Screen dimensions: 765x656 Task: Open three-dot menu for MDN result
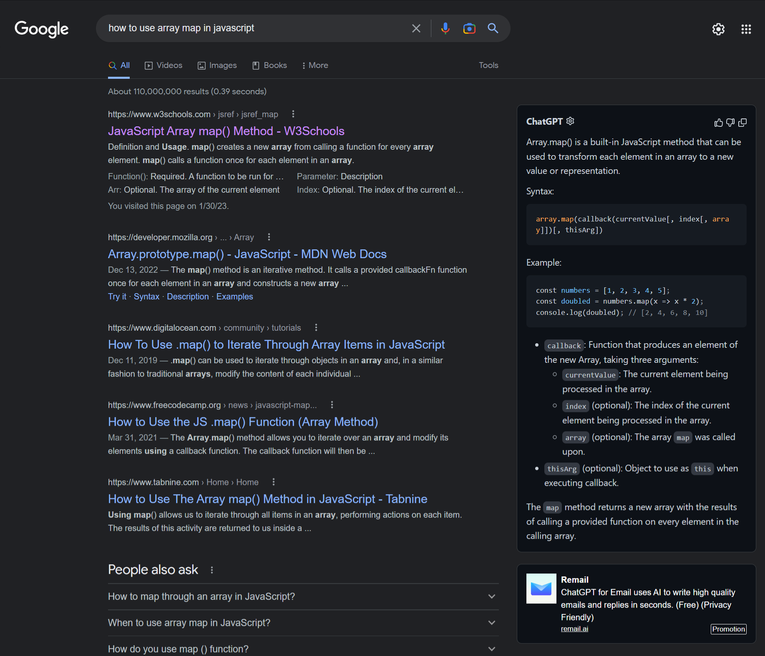(269, 237)
